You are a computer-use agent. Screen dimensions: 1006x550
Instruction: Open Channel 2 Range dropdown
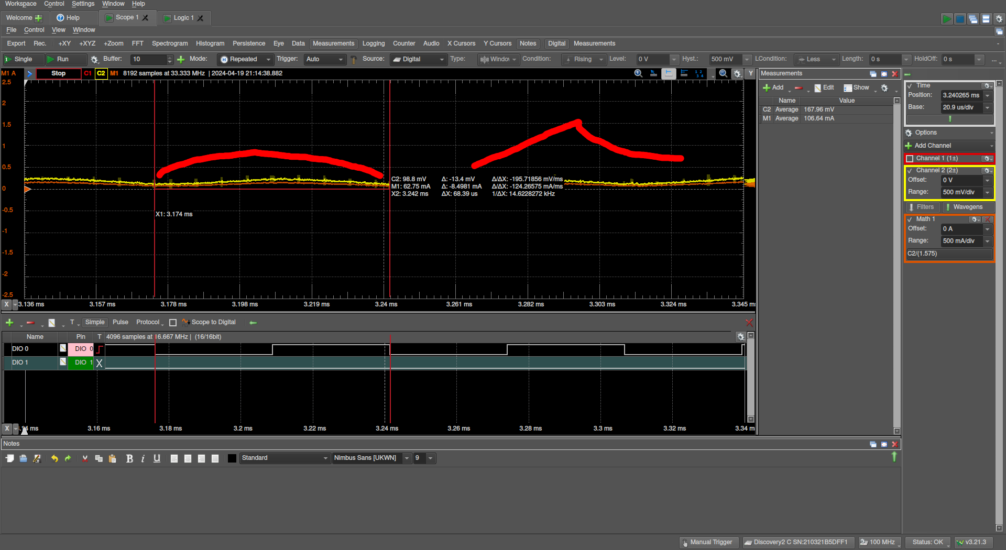987,192
